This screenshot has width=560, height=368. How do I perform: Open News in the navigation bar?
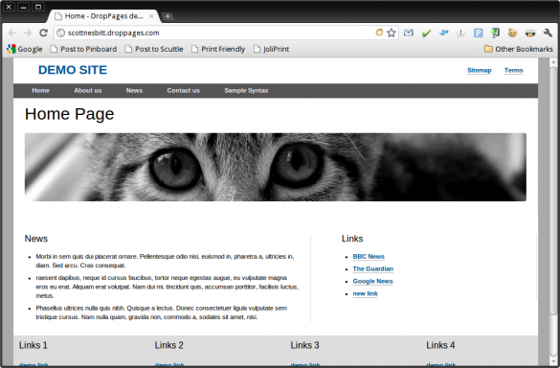[134, 91]
